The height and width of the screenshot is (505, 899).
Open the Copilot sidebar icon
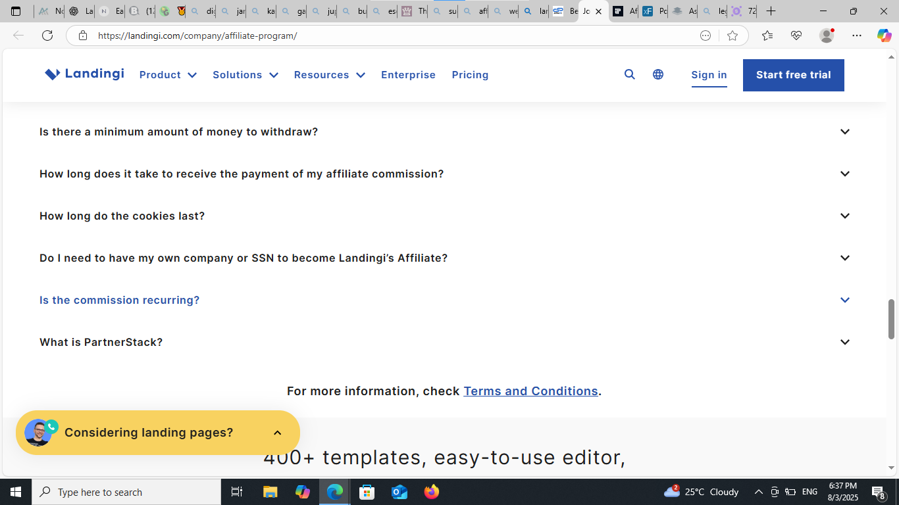coord(884,36)
